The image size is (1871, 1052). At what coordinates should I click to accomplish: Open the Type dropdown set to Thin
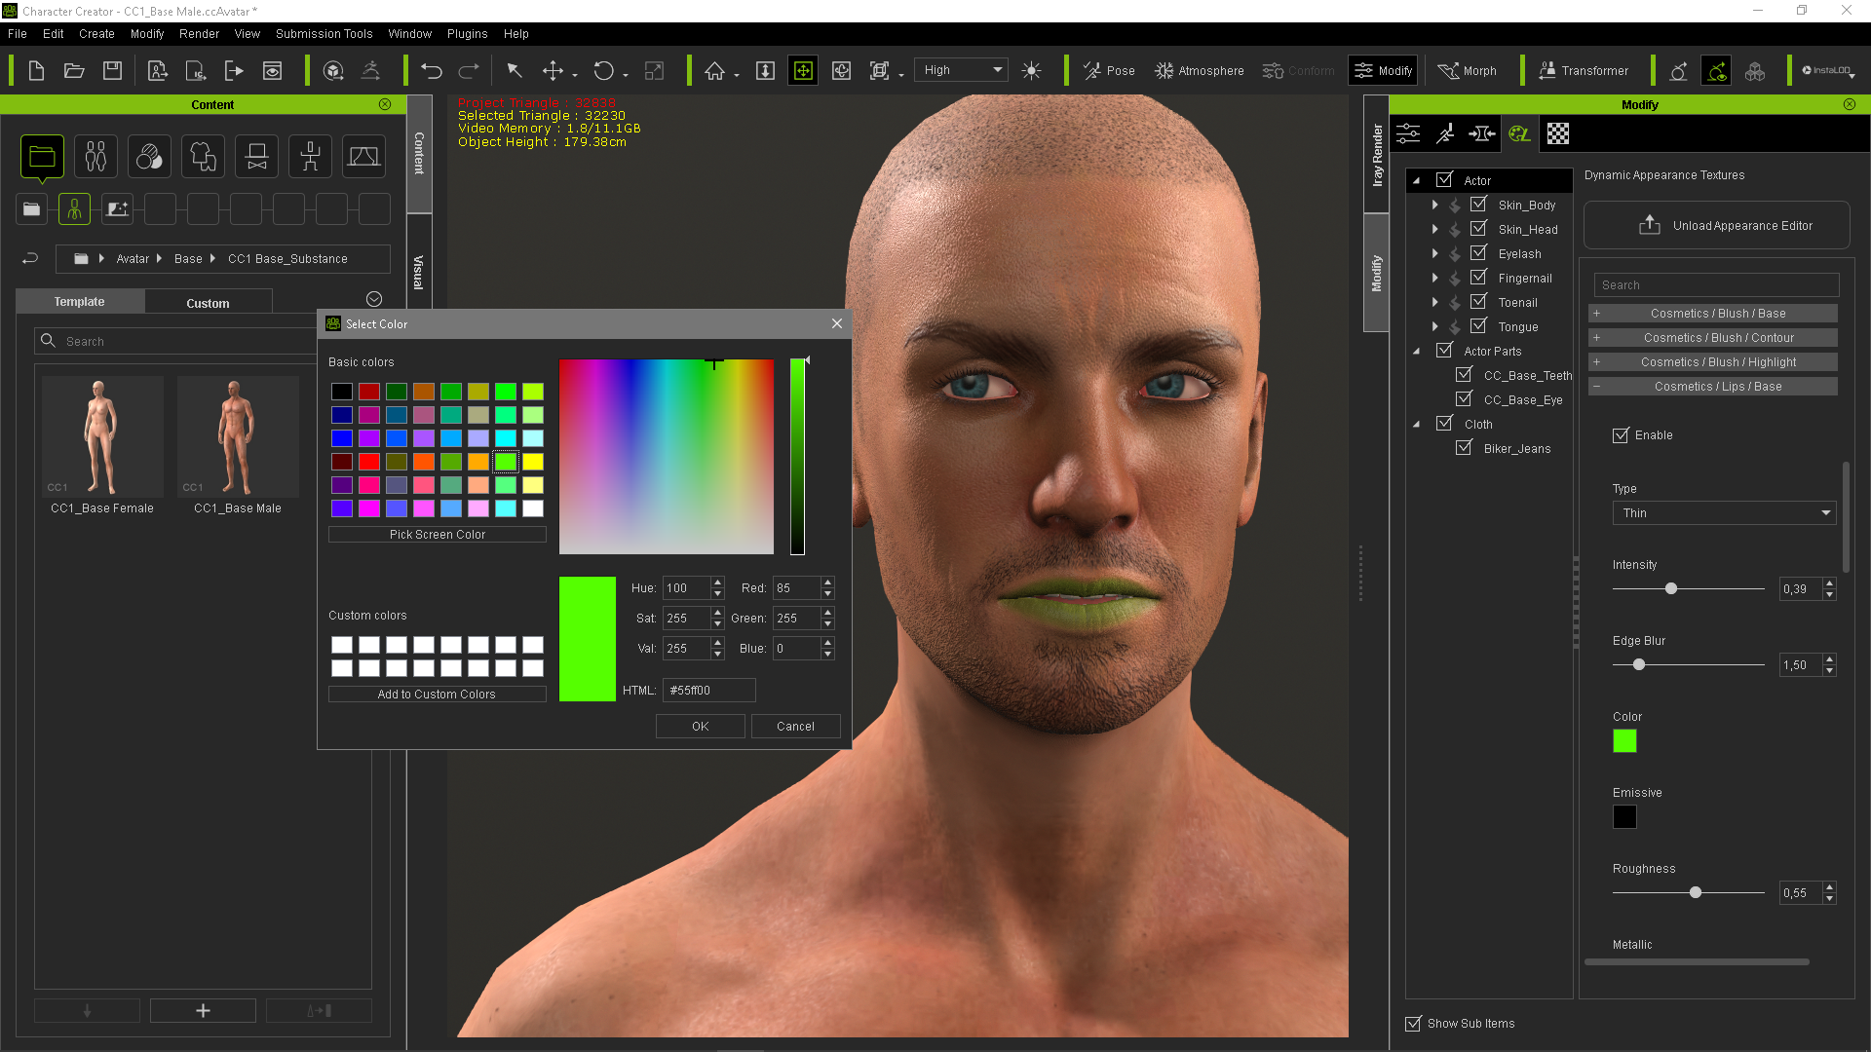[x=1724, y=512]
